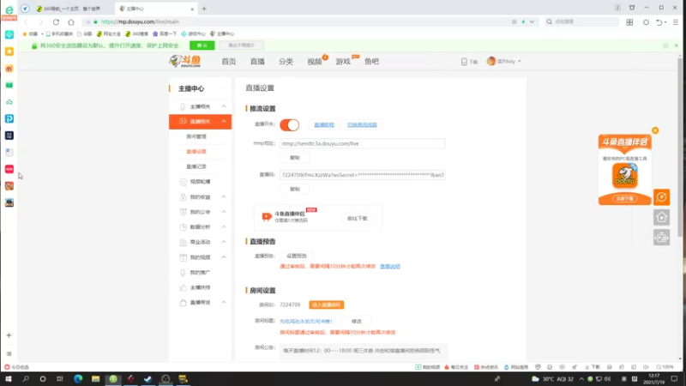Open a new browser tab with plus icon
This screenshot has height=386, width=686.
[204, 9]
